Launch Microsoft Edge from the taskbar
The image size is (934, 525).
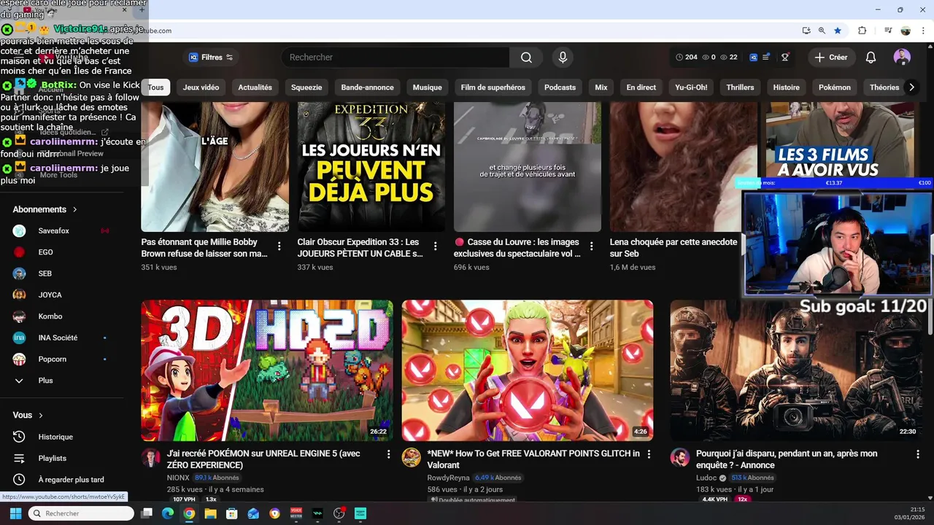coord(167,513)
